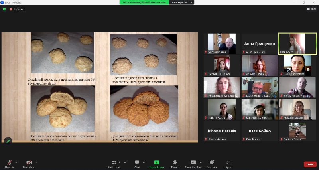Select the first Горб'як Ольга tile, indoor webcam
Screen dimensions: 319x170
coord(222,109)
